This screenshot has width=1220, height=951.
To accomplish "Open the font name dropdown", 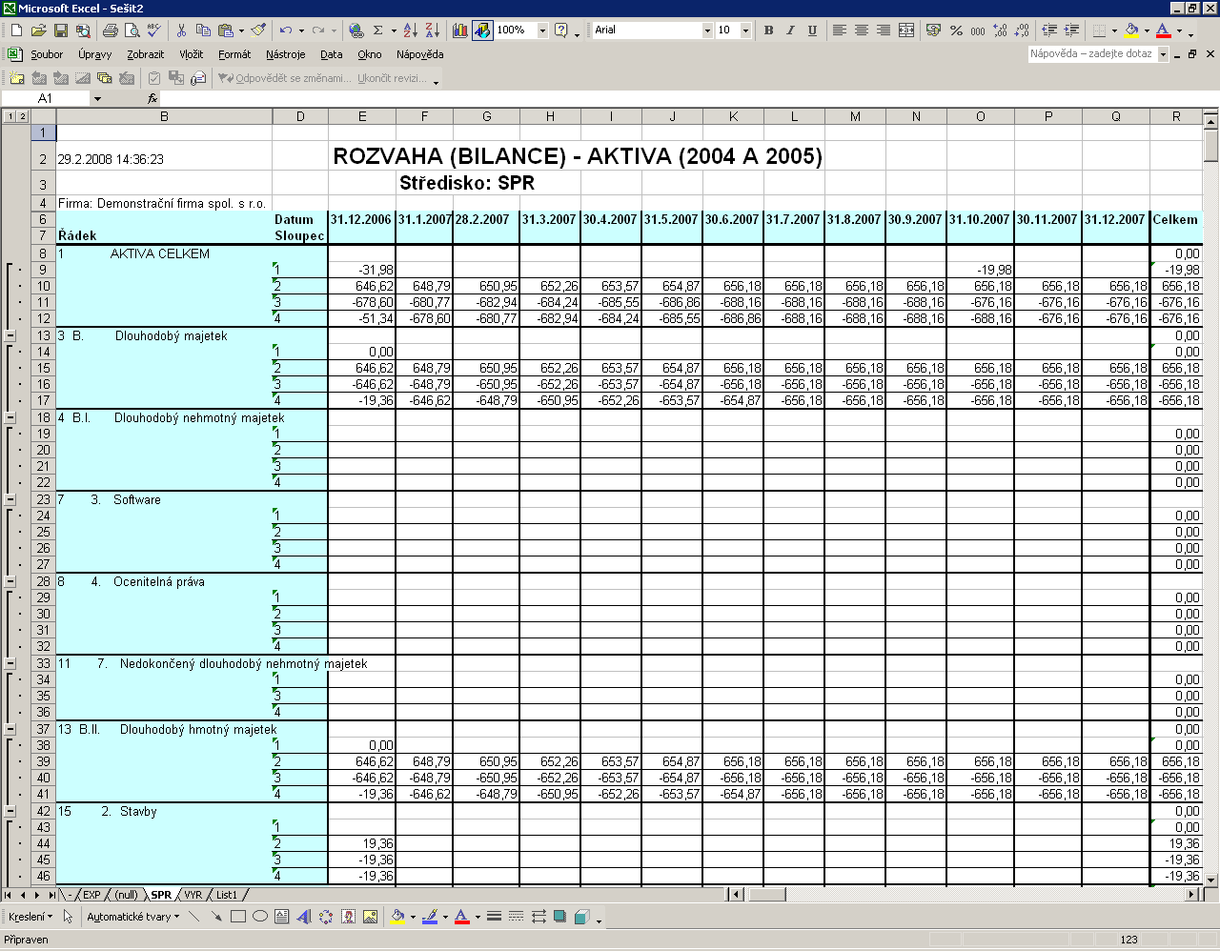I will click(707, 30).
